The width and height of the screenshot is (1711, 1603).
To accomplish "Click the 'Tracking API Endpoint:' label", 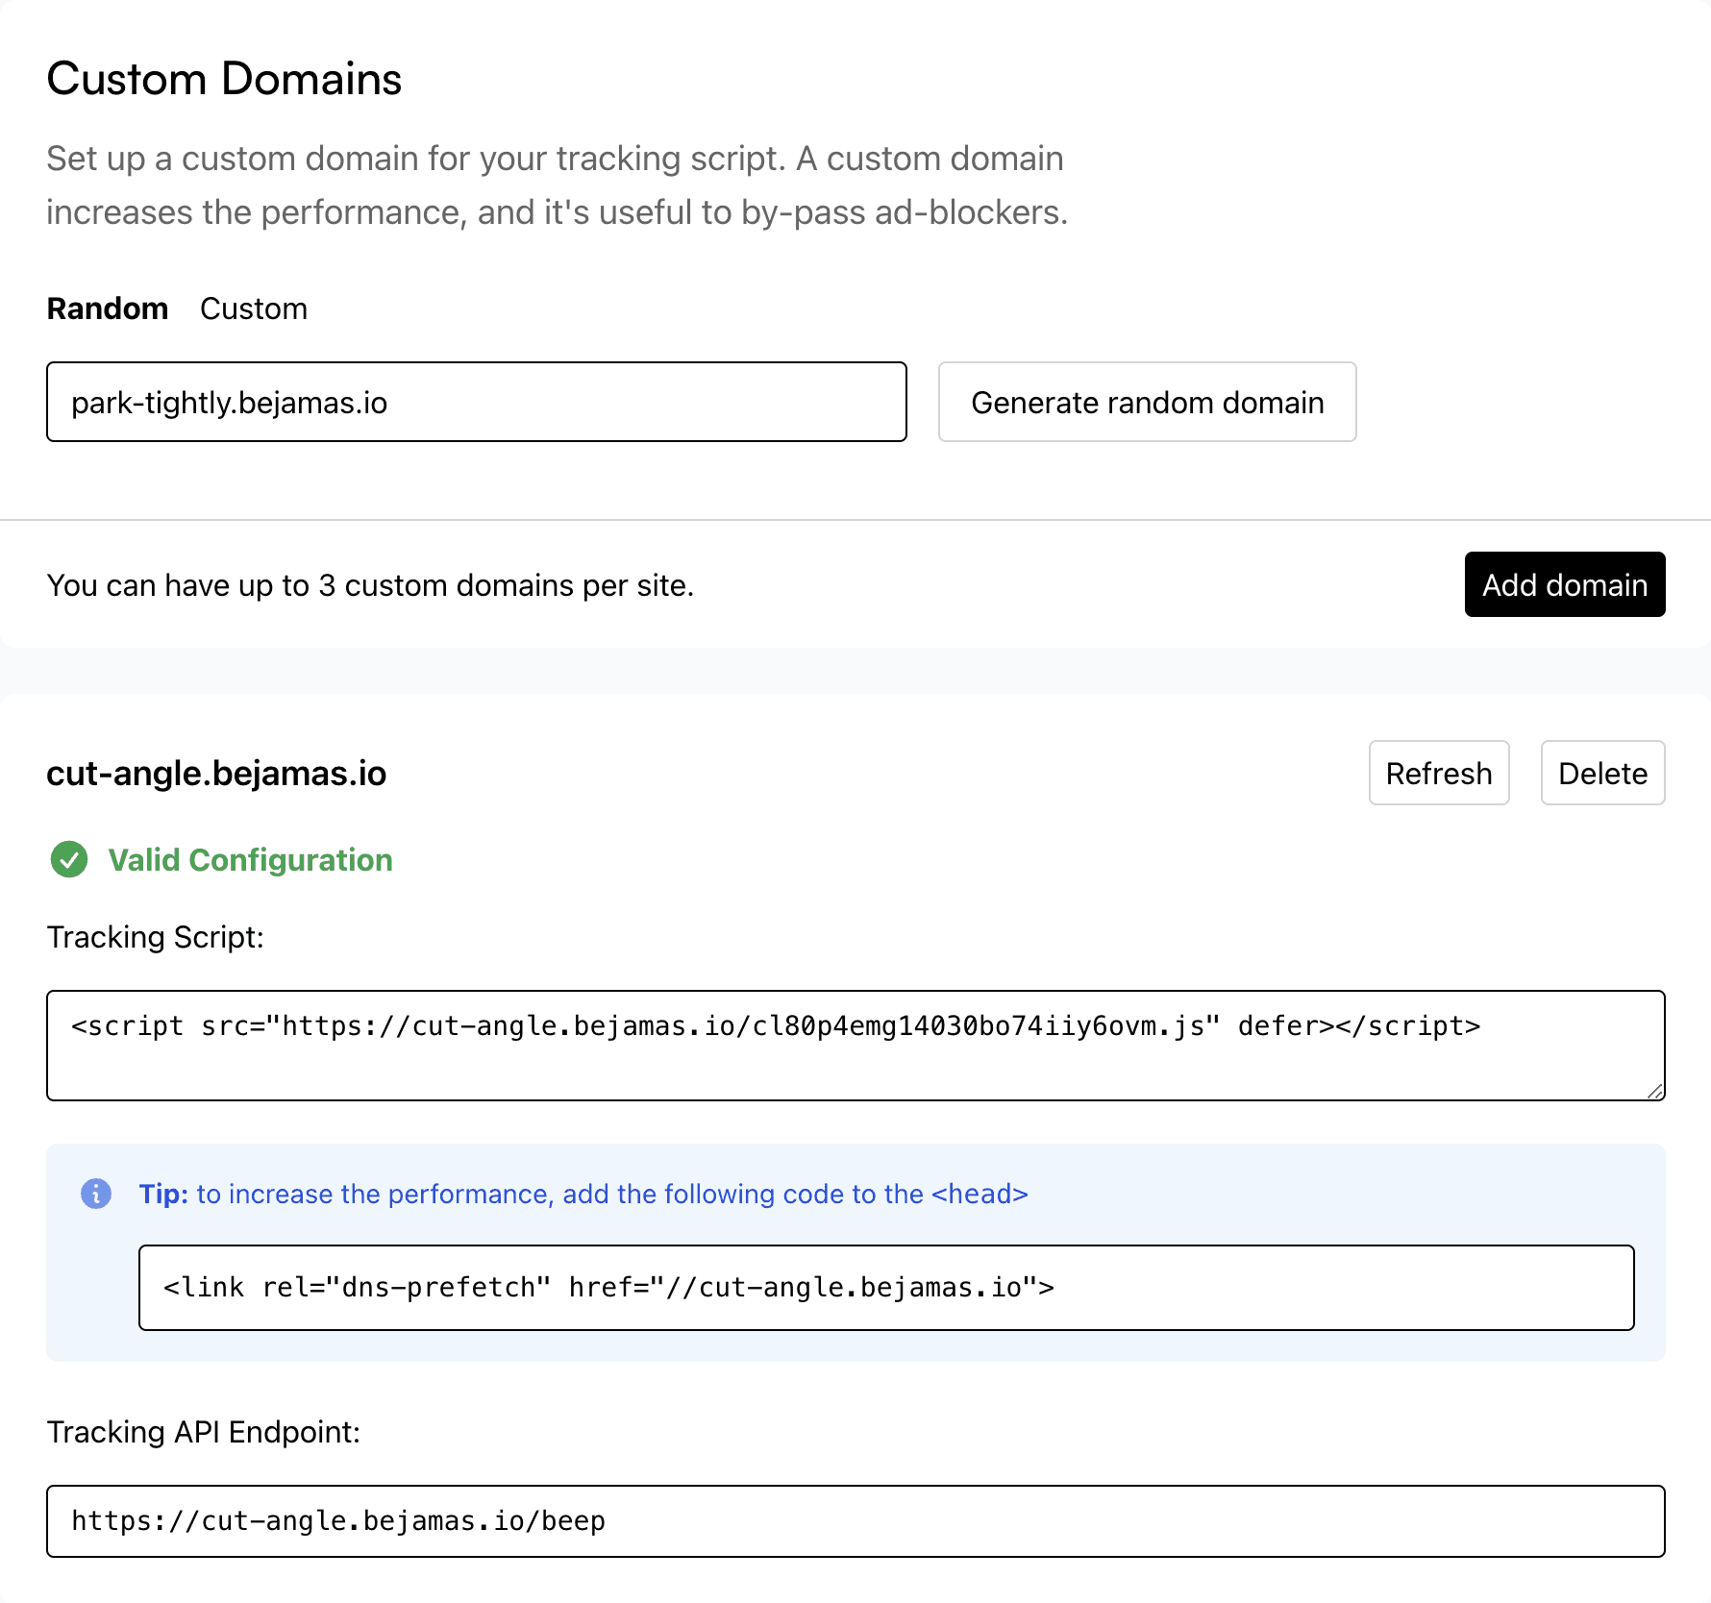I will [204, 1432].
